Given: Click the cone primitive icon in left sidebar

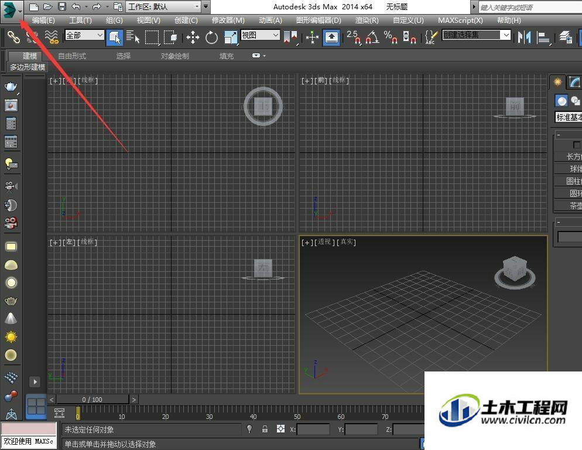Looking at the screenshot, I should (11, 318).
